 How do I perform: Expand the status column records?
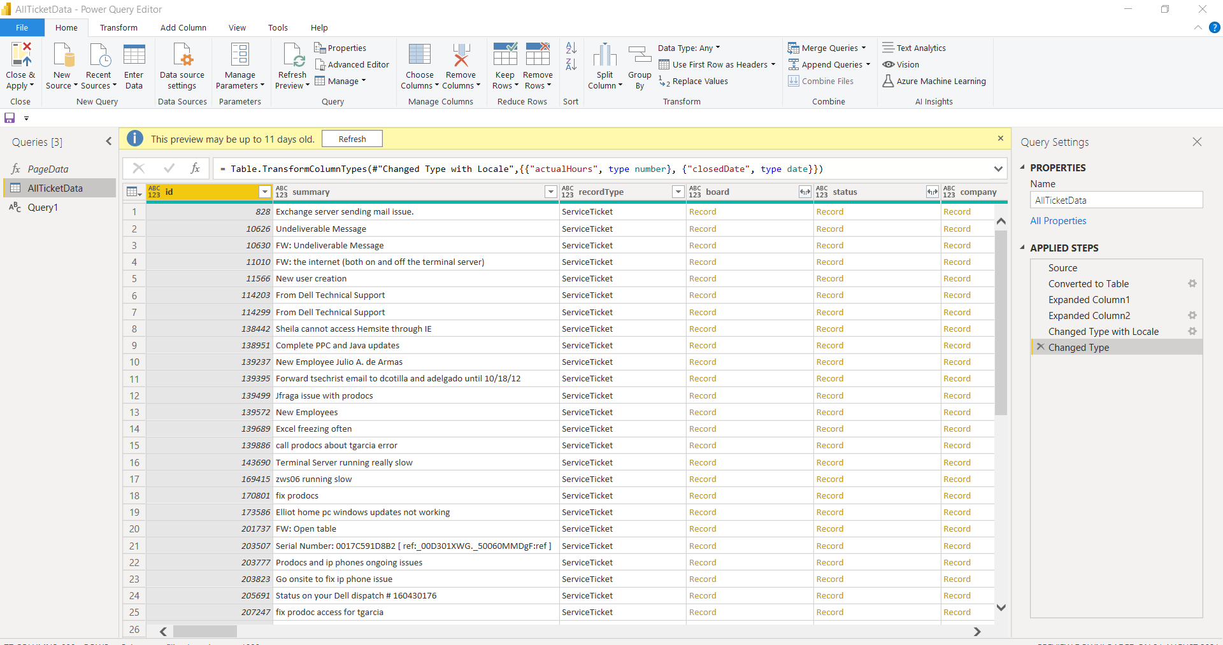933,192
